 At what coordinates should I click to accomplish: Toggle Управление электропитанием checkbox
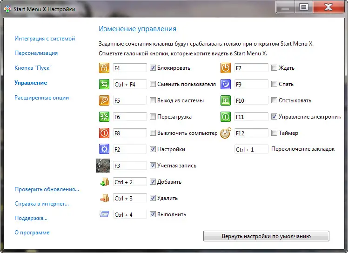click(274, 117)
